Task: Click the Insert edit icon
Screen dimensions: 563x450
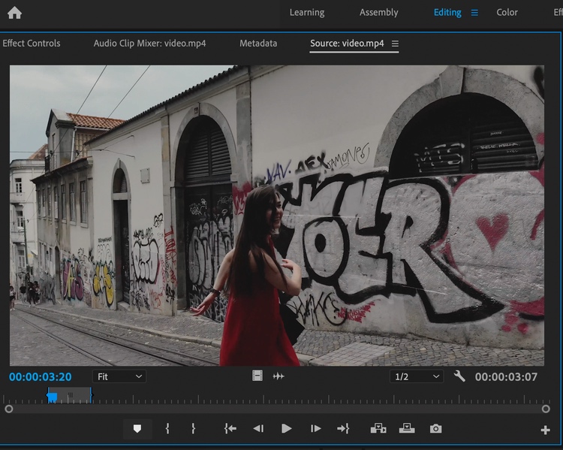Action: pos(378,428)
